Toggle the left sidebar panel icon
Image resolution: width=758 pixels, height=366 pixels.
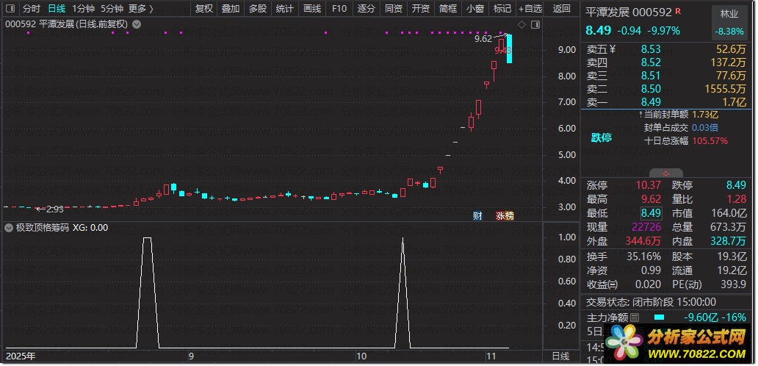tap(11, 9)
